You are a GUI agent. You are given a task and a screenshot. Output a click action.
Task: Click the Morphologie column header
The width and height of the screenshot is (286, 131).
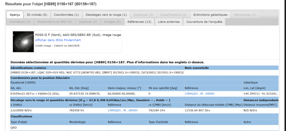pos(77,122)
